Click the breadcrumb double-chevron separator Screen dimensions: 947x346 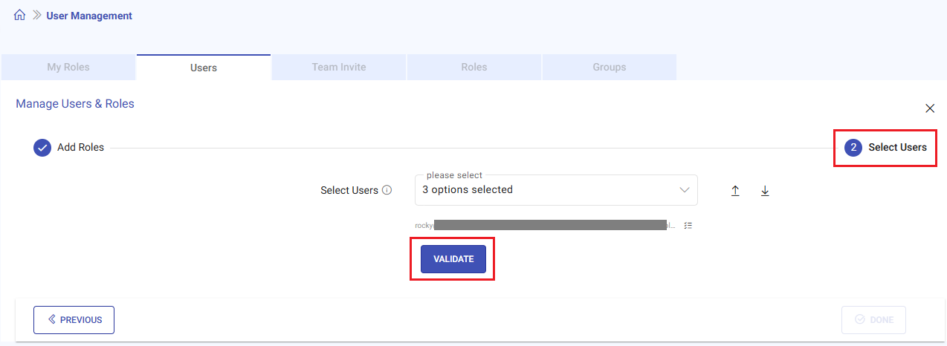(x=36, y=15)
